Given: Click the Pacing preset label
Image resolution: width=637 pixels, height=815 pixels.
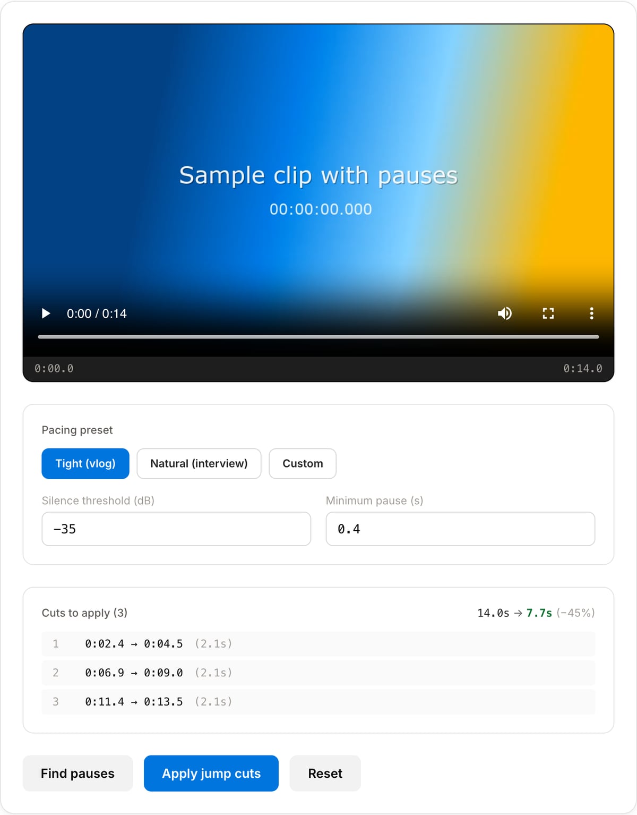Looking at the screenshot, I should coord(78,430).
